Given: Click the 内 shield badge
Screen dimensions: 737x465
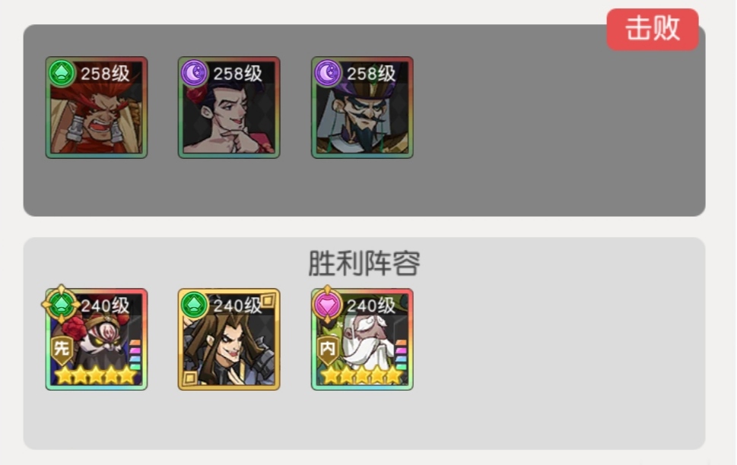Looking at the screenshot, I should coord(327,350).
